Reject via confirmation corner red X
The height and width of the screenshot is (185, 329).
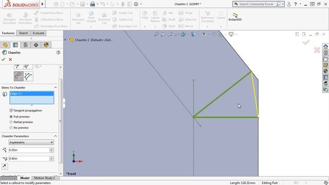pos(317,50)
